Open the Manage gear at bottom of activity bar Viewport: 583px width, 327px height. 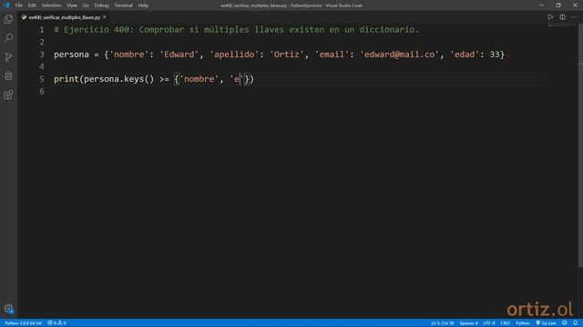[x=8, y=309]
